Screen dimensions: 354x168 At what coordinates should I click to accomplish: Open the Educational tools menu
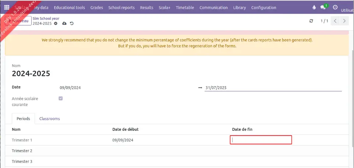[x=69, y=7]
